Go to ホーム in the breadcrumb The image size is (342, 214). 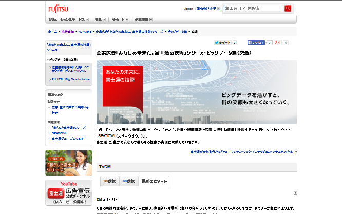(52, 32)
